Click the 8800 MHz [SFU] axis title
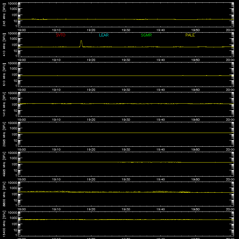The image size is (239, 239). [x=4, y=194]
